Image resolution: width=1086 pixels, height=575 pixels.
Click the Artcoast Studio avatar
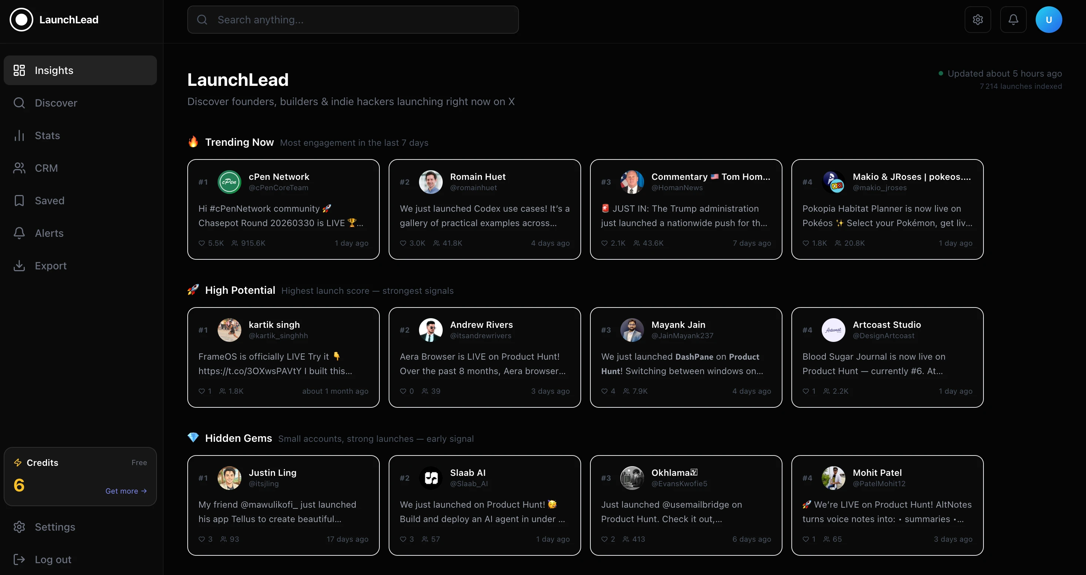pos(833,330)
